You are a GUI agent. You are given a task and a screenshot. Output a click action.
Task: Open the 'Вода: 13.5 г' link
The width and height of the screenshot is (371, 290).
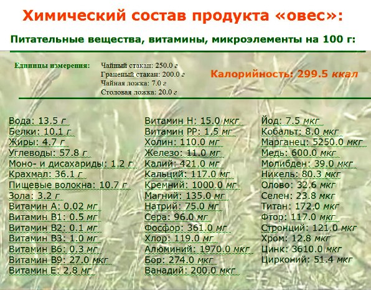(x=38, y=121)
